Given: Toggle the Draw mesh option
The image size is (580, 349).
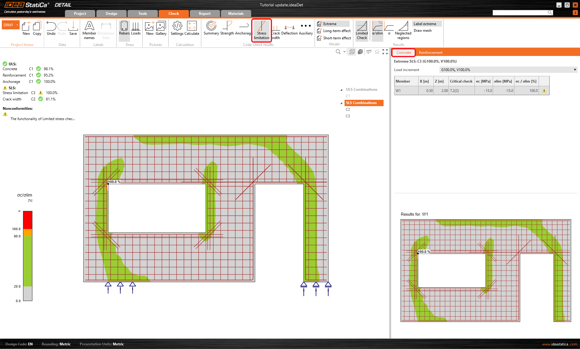Looking at the screenshot, I should click(423, 31).
